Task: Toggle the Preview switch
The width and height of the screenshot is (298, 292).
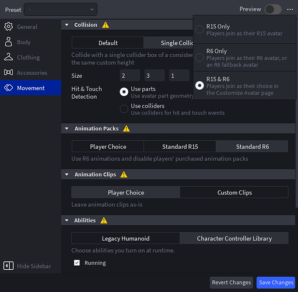Action: (x=273, y=9)
